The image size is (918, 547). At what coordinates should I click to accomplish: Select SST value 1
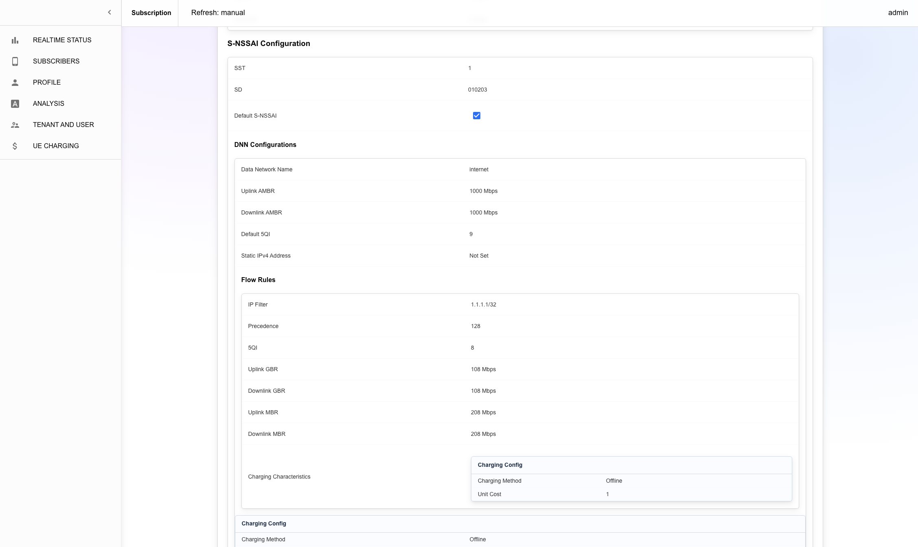point(470,68)
